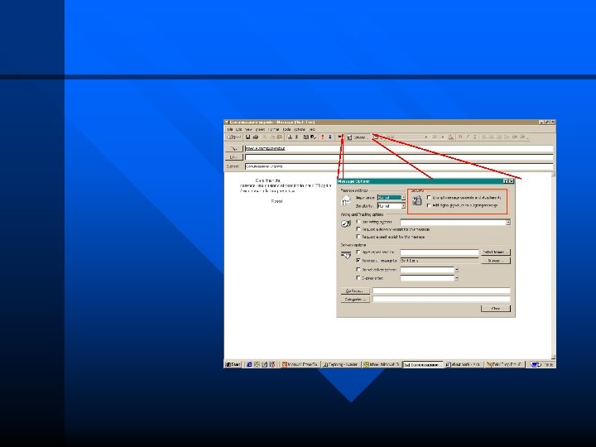This screenshot has width=596, height=447.
Task: Enable Add digital signature to outgoing message
Action: click(x=429, y=205)
